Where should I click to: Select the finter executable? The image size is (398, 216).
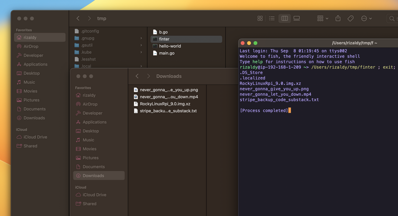click(x=186, y=39)
